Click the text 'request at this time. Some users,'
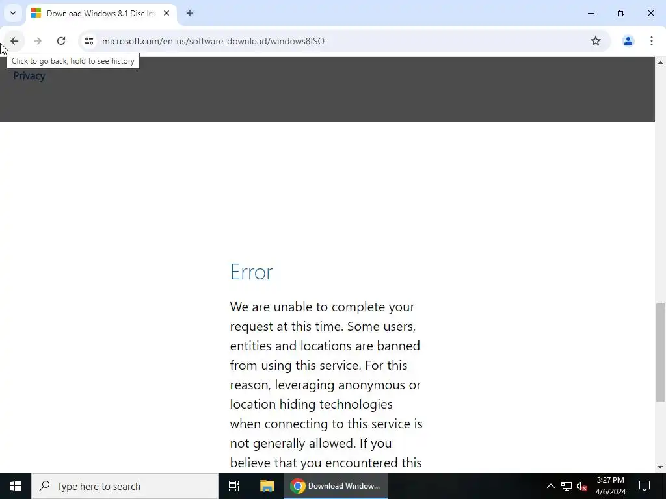 [x=323, y=326]
